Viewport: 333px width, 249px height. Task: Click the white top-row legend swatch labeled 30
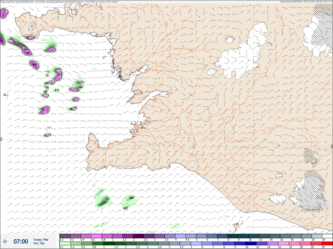click(327, 236)
